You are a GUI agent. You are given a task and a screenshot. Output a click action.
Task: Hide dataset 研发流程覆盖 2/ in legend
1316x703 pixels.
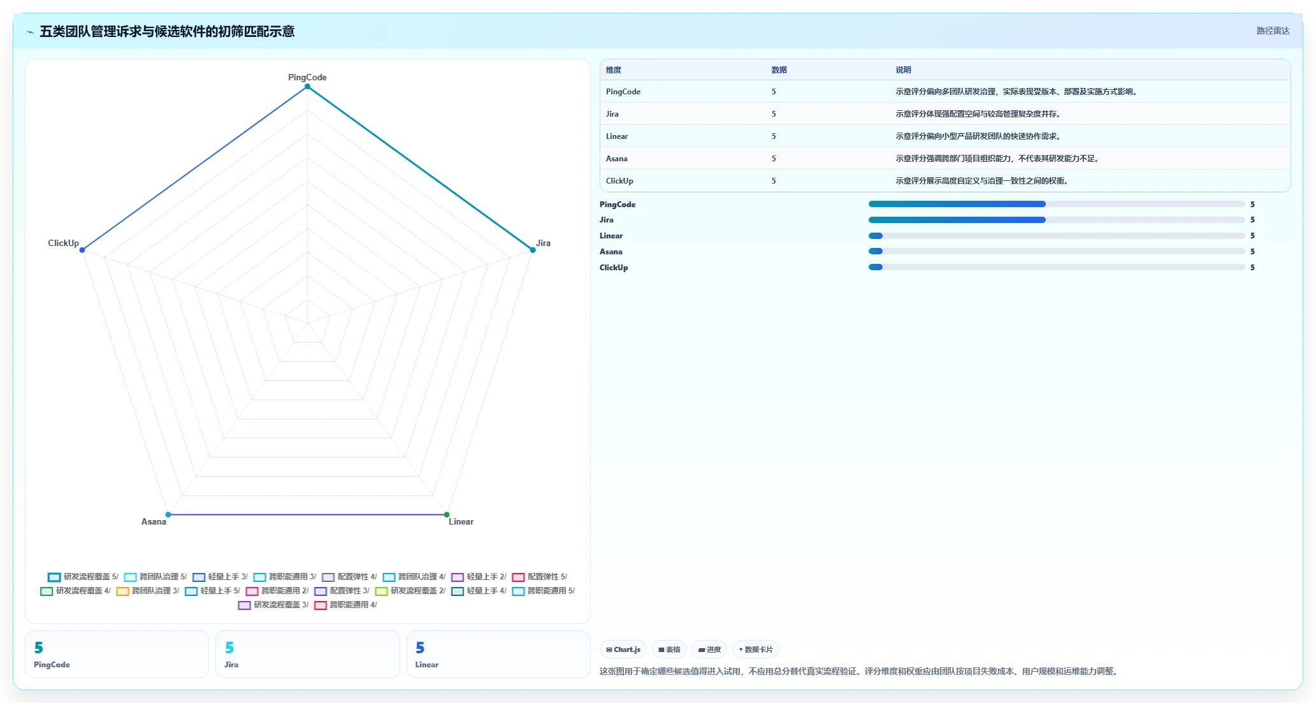point(410,591)
